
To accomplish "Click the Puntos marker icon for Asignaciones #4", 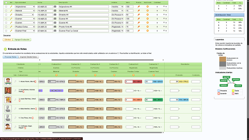I will [x=139, y=7].
